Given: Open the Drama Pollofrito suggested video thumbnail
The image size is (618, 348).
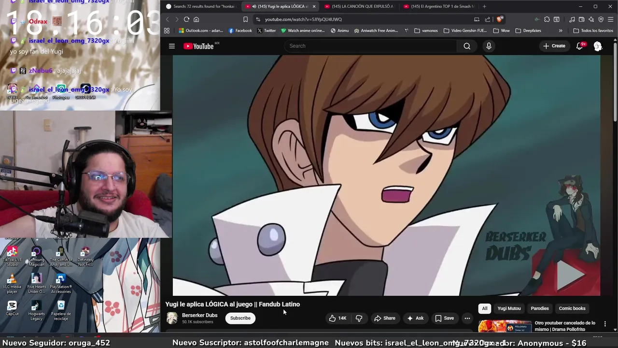Looking at the screenshot, I should tap(505, 326).
